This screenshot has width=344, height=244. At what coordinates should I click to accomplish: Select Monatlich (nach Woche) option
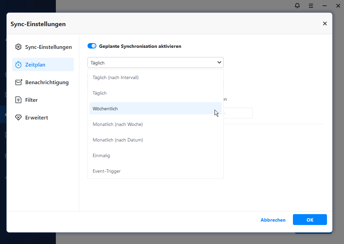[x=118, y=125]
